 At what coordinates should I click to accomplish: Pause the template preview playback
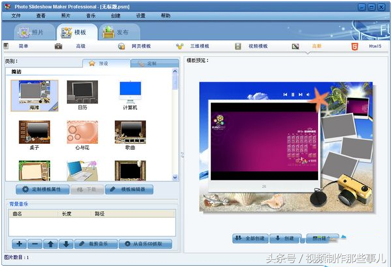(x=293, y=95)
